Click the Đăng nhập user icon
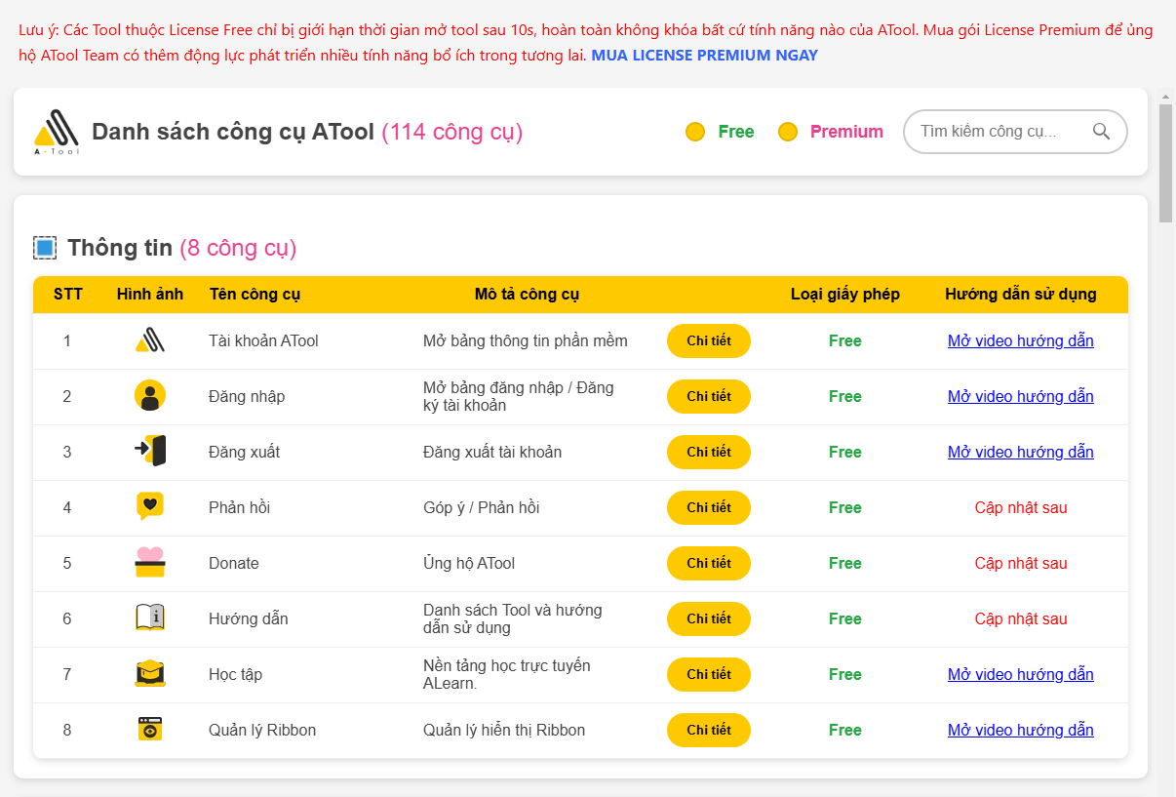This screenshot has width=1176, height=797. click(149, 396)
